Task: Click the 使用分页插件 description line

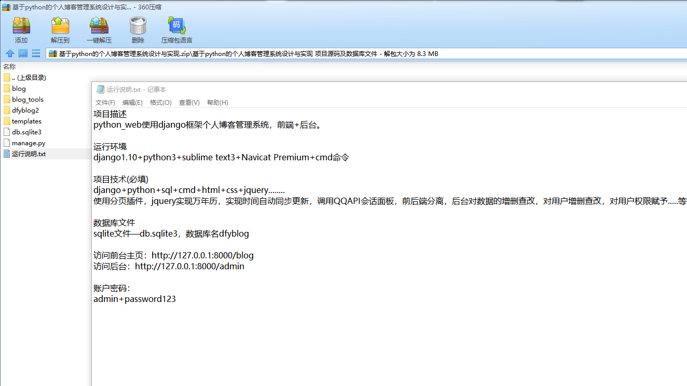Action: click(390, 201)
